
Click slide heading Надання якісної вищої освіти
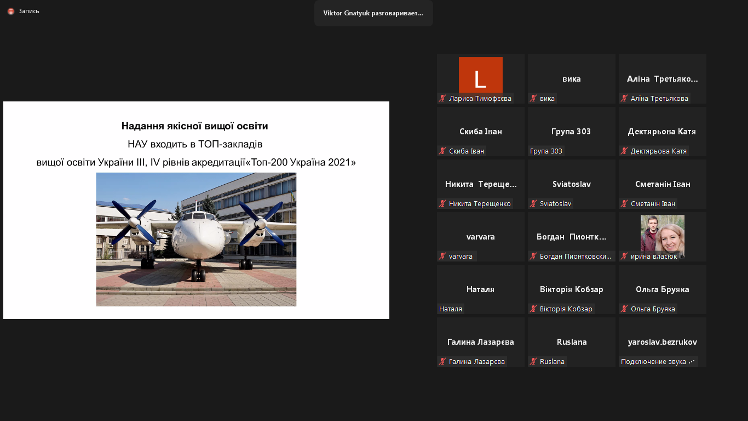[x=194, y=126]
